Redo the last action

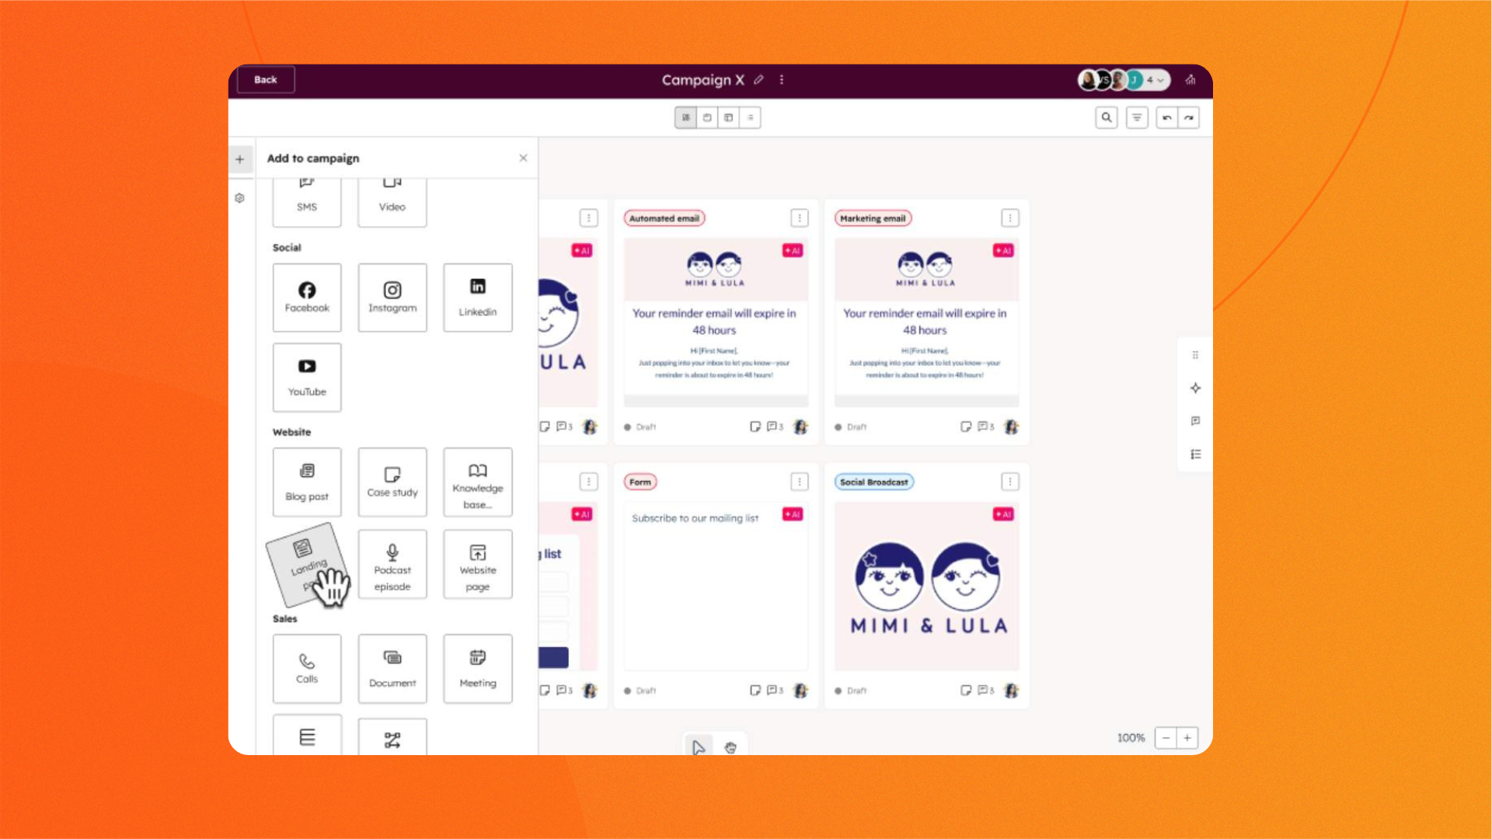[x=1189, y=117]
